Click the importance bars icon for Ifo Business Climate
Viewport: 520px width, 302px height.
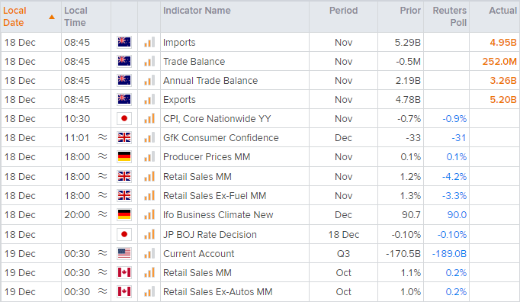click(149, 215)
